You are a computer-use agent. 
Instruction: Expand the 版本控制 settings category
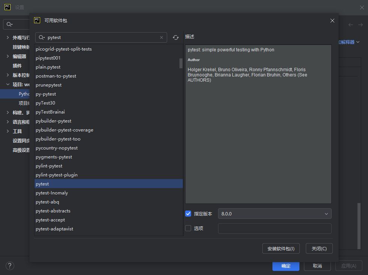8,75
